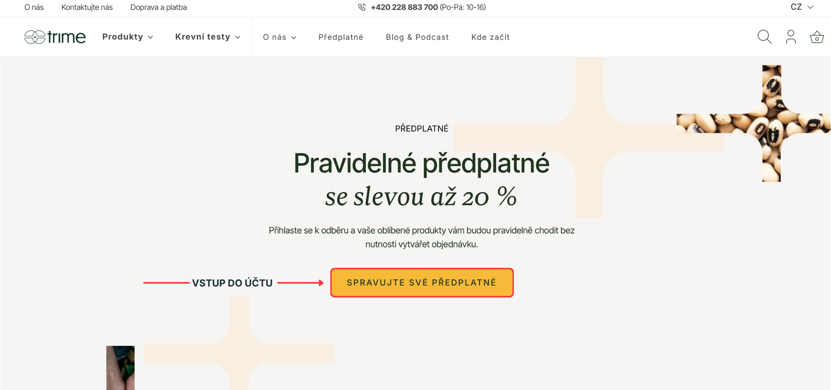
Task: Click the Pravidelné předplatné heading
Action: tap(422, 163)
